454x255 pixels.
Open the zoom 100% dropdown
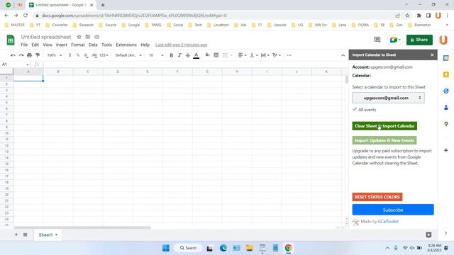pos(55,55)
